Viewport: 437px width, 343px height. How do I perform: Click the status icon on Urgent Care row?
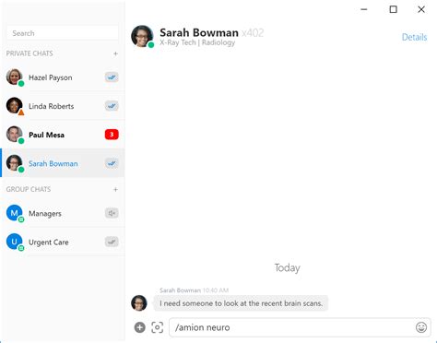(112, 242)
